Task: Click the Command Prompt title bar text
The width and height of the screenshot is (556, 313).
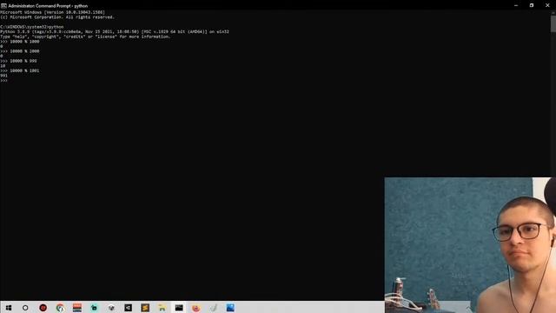Action: [x=48, y=6]
